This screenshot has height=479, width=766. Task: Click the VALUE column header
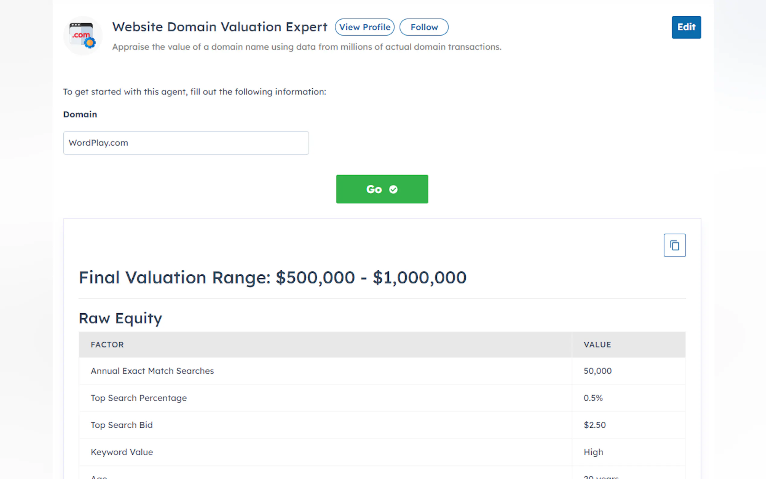click(597, 345)
